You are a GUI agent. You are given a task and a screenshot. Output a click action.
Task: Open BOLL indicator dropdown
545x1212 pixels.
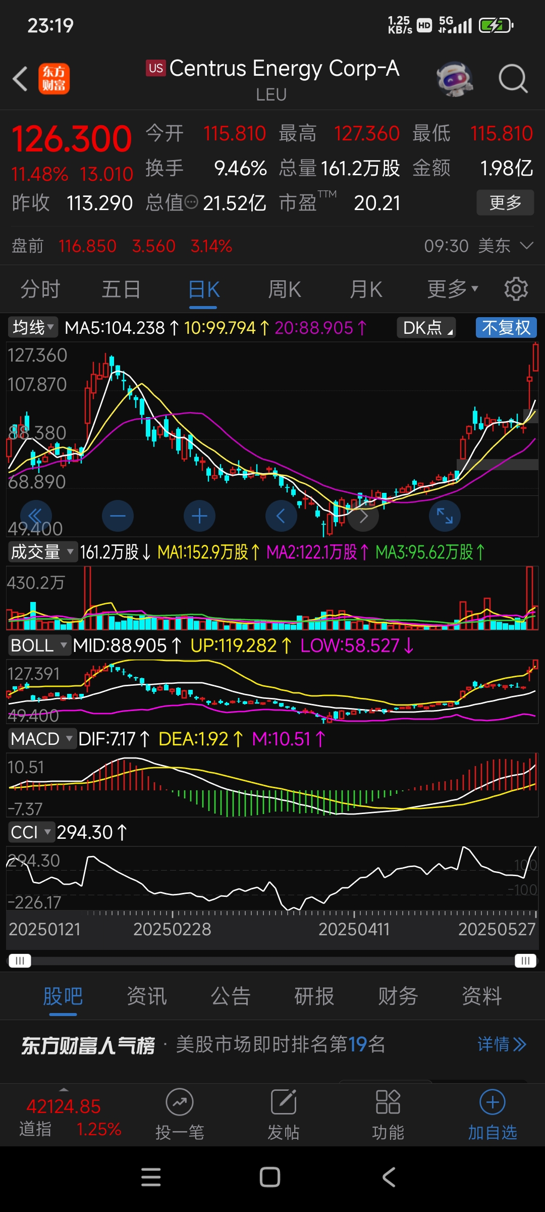point(39,645)
